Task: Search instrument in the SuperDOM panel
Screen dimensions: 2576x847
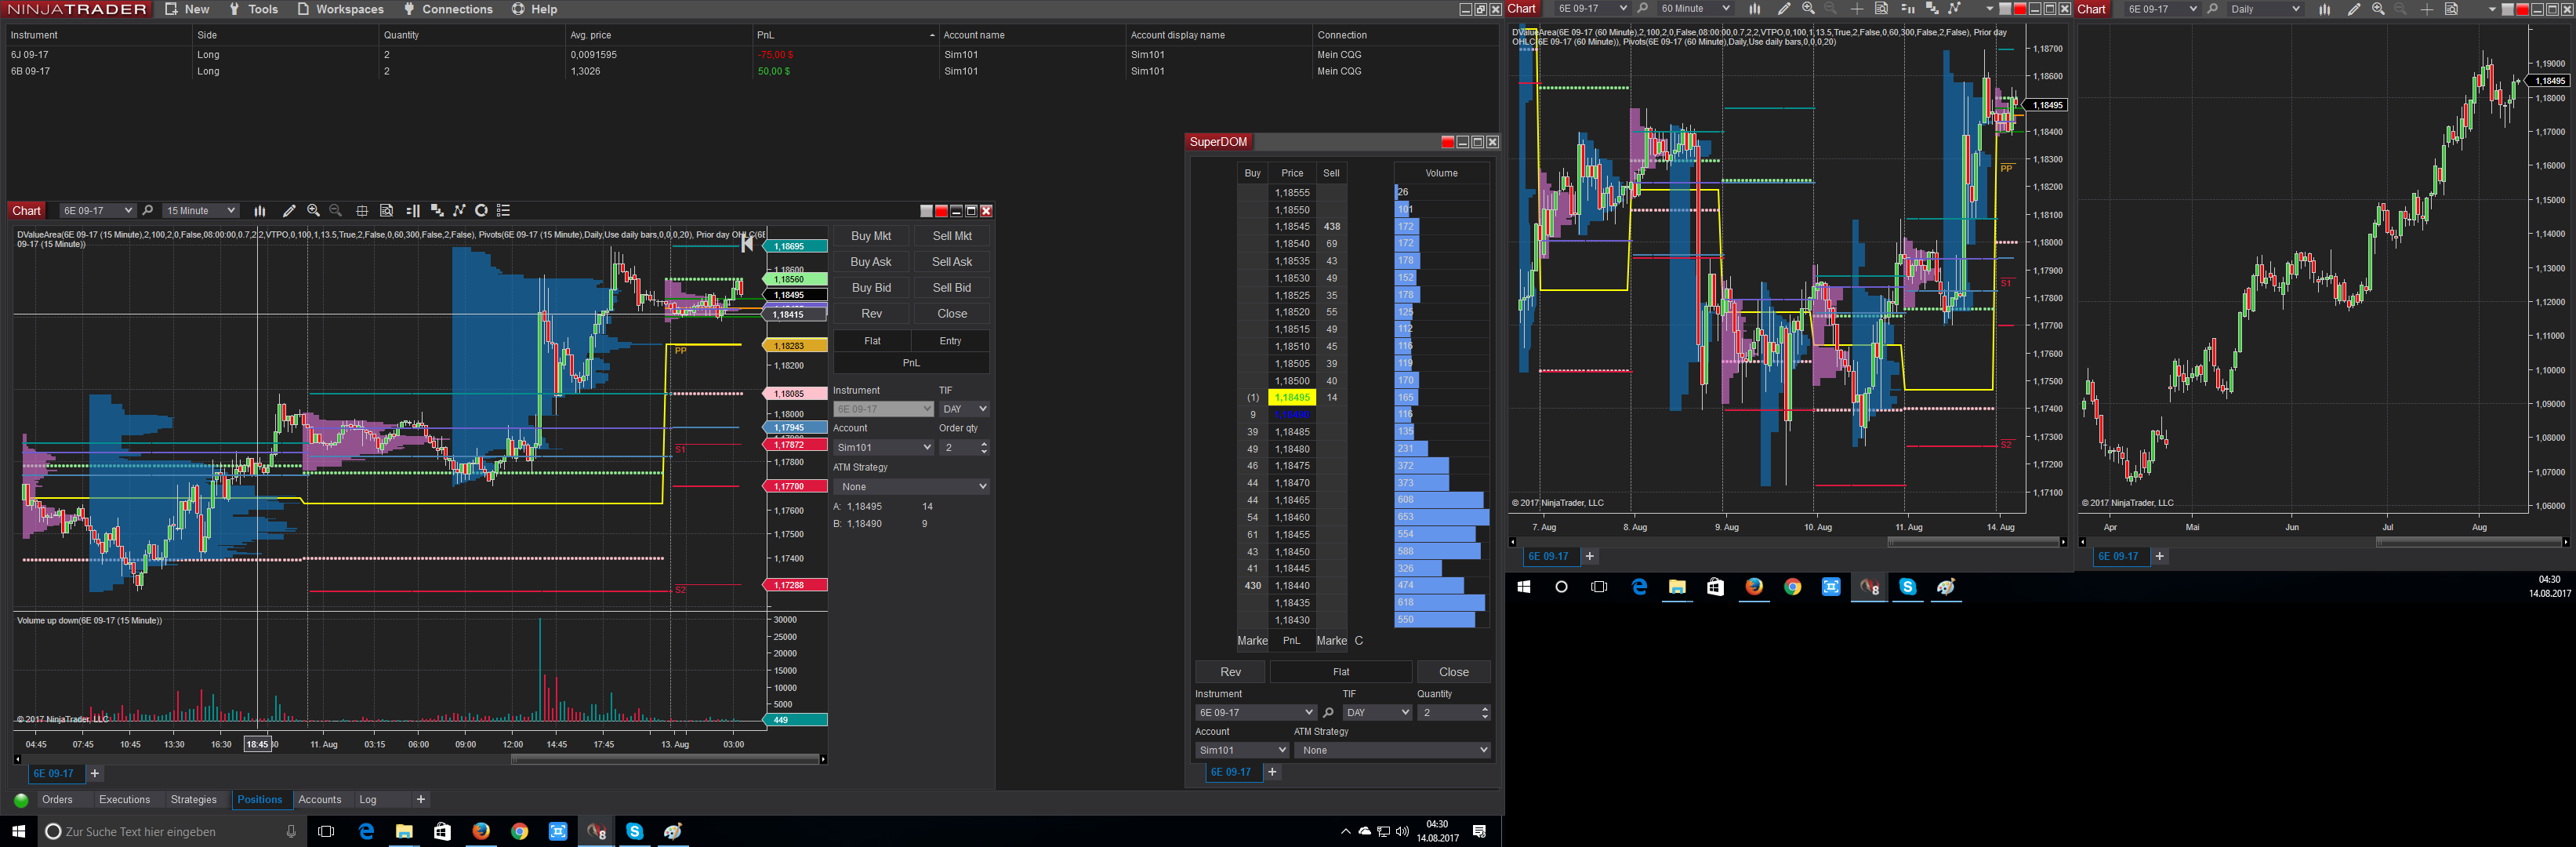Action: (x=1328, y=713)
